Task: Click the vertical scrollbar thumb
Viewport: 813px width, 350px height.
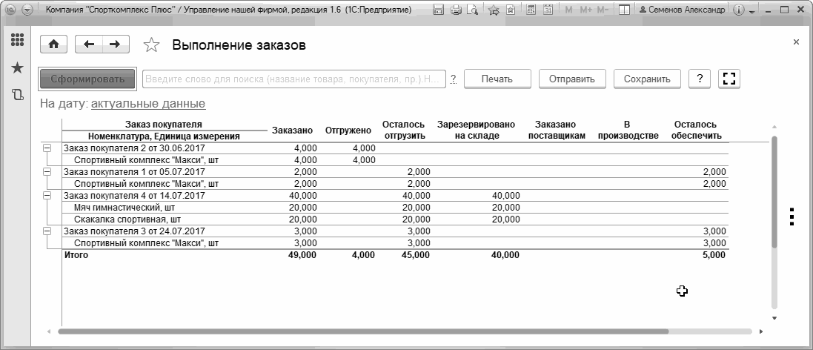Action: 774,192
